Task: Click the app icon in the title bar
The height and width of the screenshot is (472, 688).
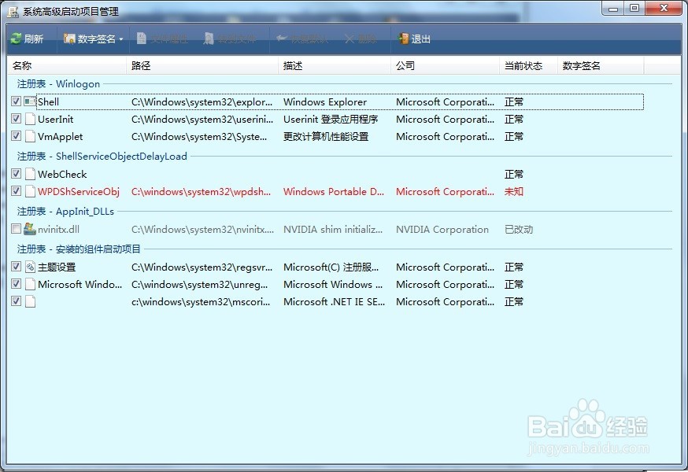Action: point(13,11)
